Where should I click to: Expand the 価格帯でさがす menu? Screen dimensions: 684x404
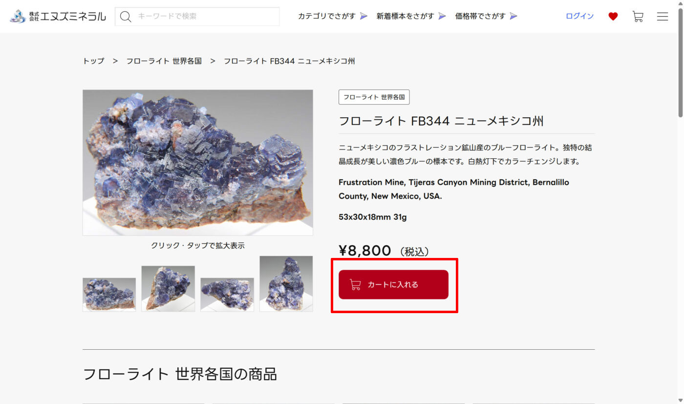tap(486, 16)
